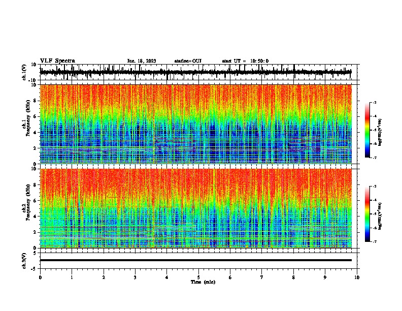Click the "VLF Spectra" plot title
Image resolution: width=402 pixels, height=311 pixels.
click(57, 61)
